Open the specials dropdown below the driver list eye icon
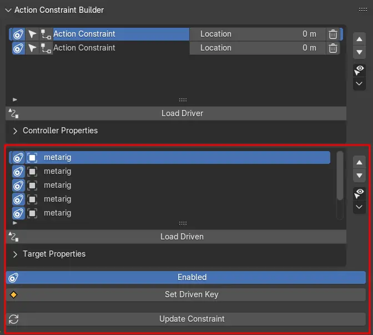Image resolution: width=373 pixels, height=335 pixels. point(359,83)
